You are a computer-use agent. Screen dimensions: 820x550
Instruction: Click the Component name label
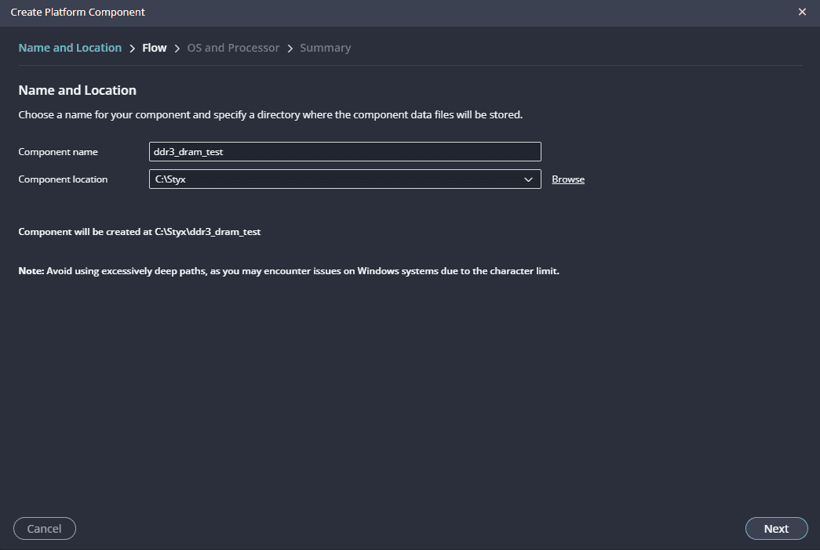tap(58, 152)
